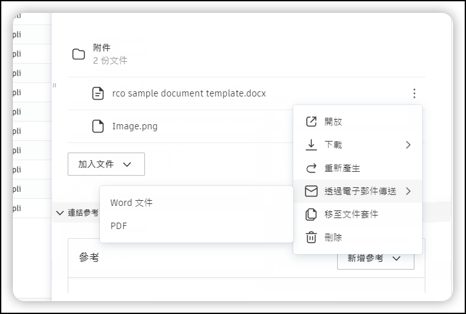Viewport: 466px width, 314px height.
Task: Open the three-dot menu for docx file
Action: (414, 93)
